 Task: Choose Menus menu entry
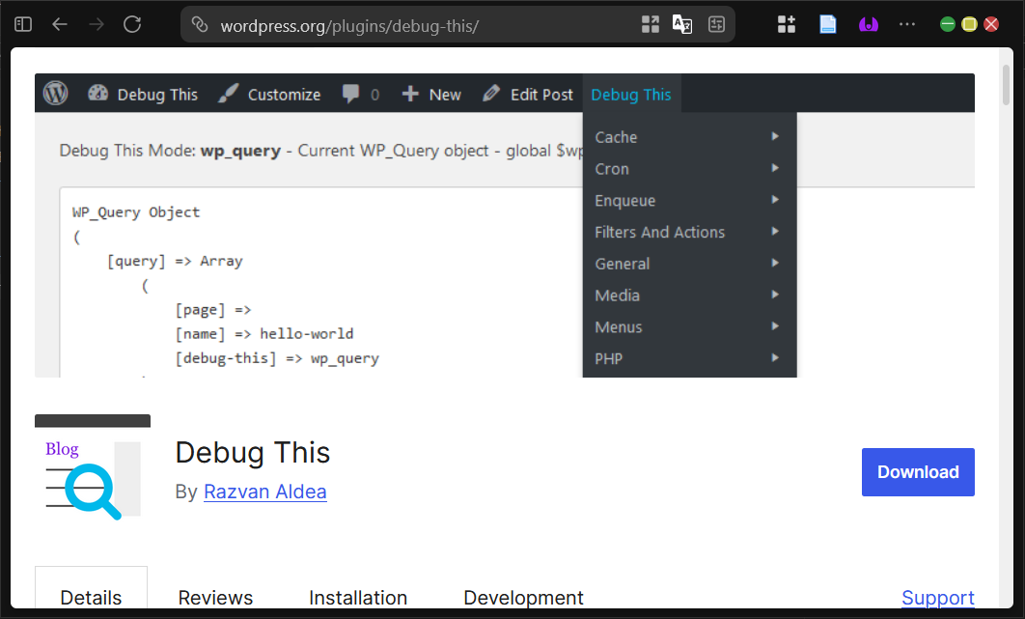pos(690,326)
